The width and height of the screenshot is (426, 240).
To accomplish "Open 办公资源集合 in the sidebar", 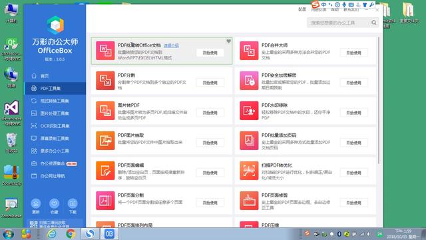I will (55, 163).
